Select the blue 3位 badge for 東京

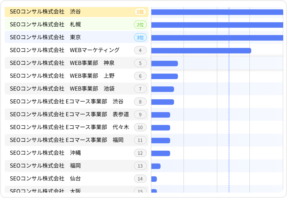tap(140, 37)
